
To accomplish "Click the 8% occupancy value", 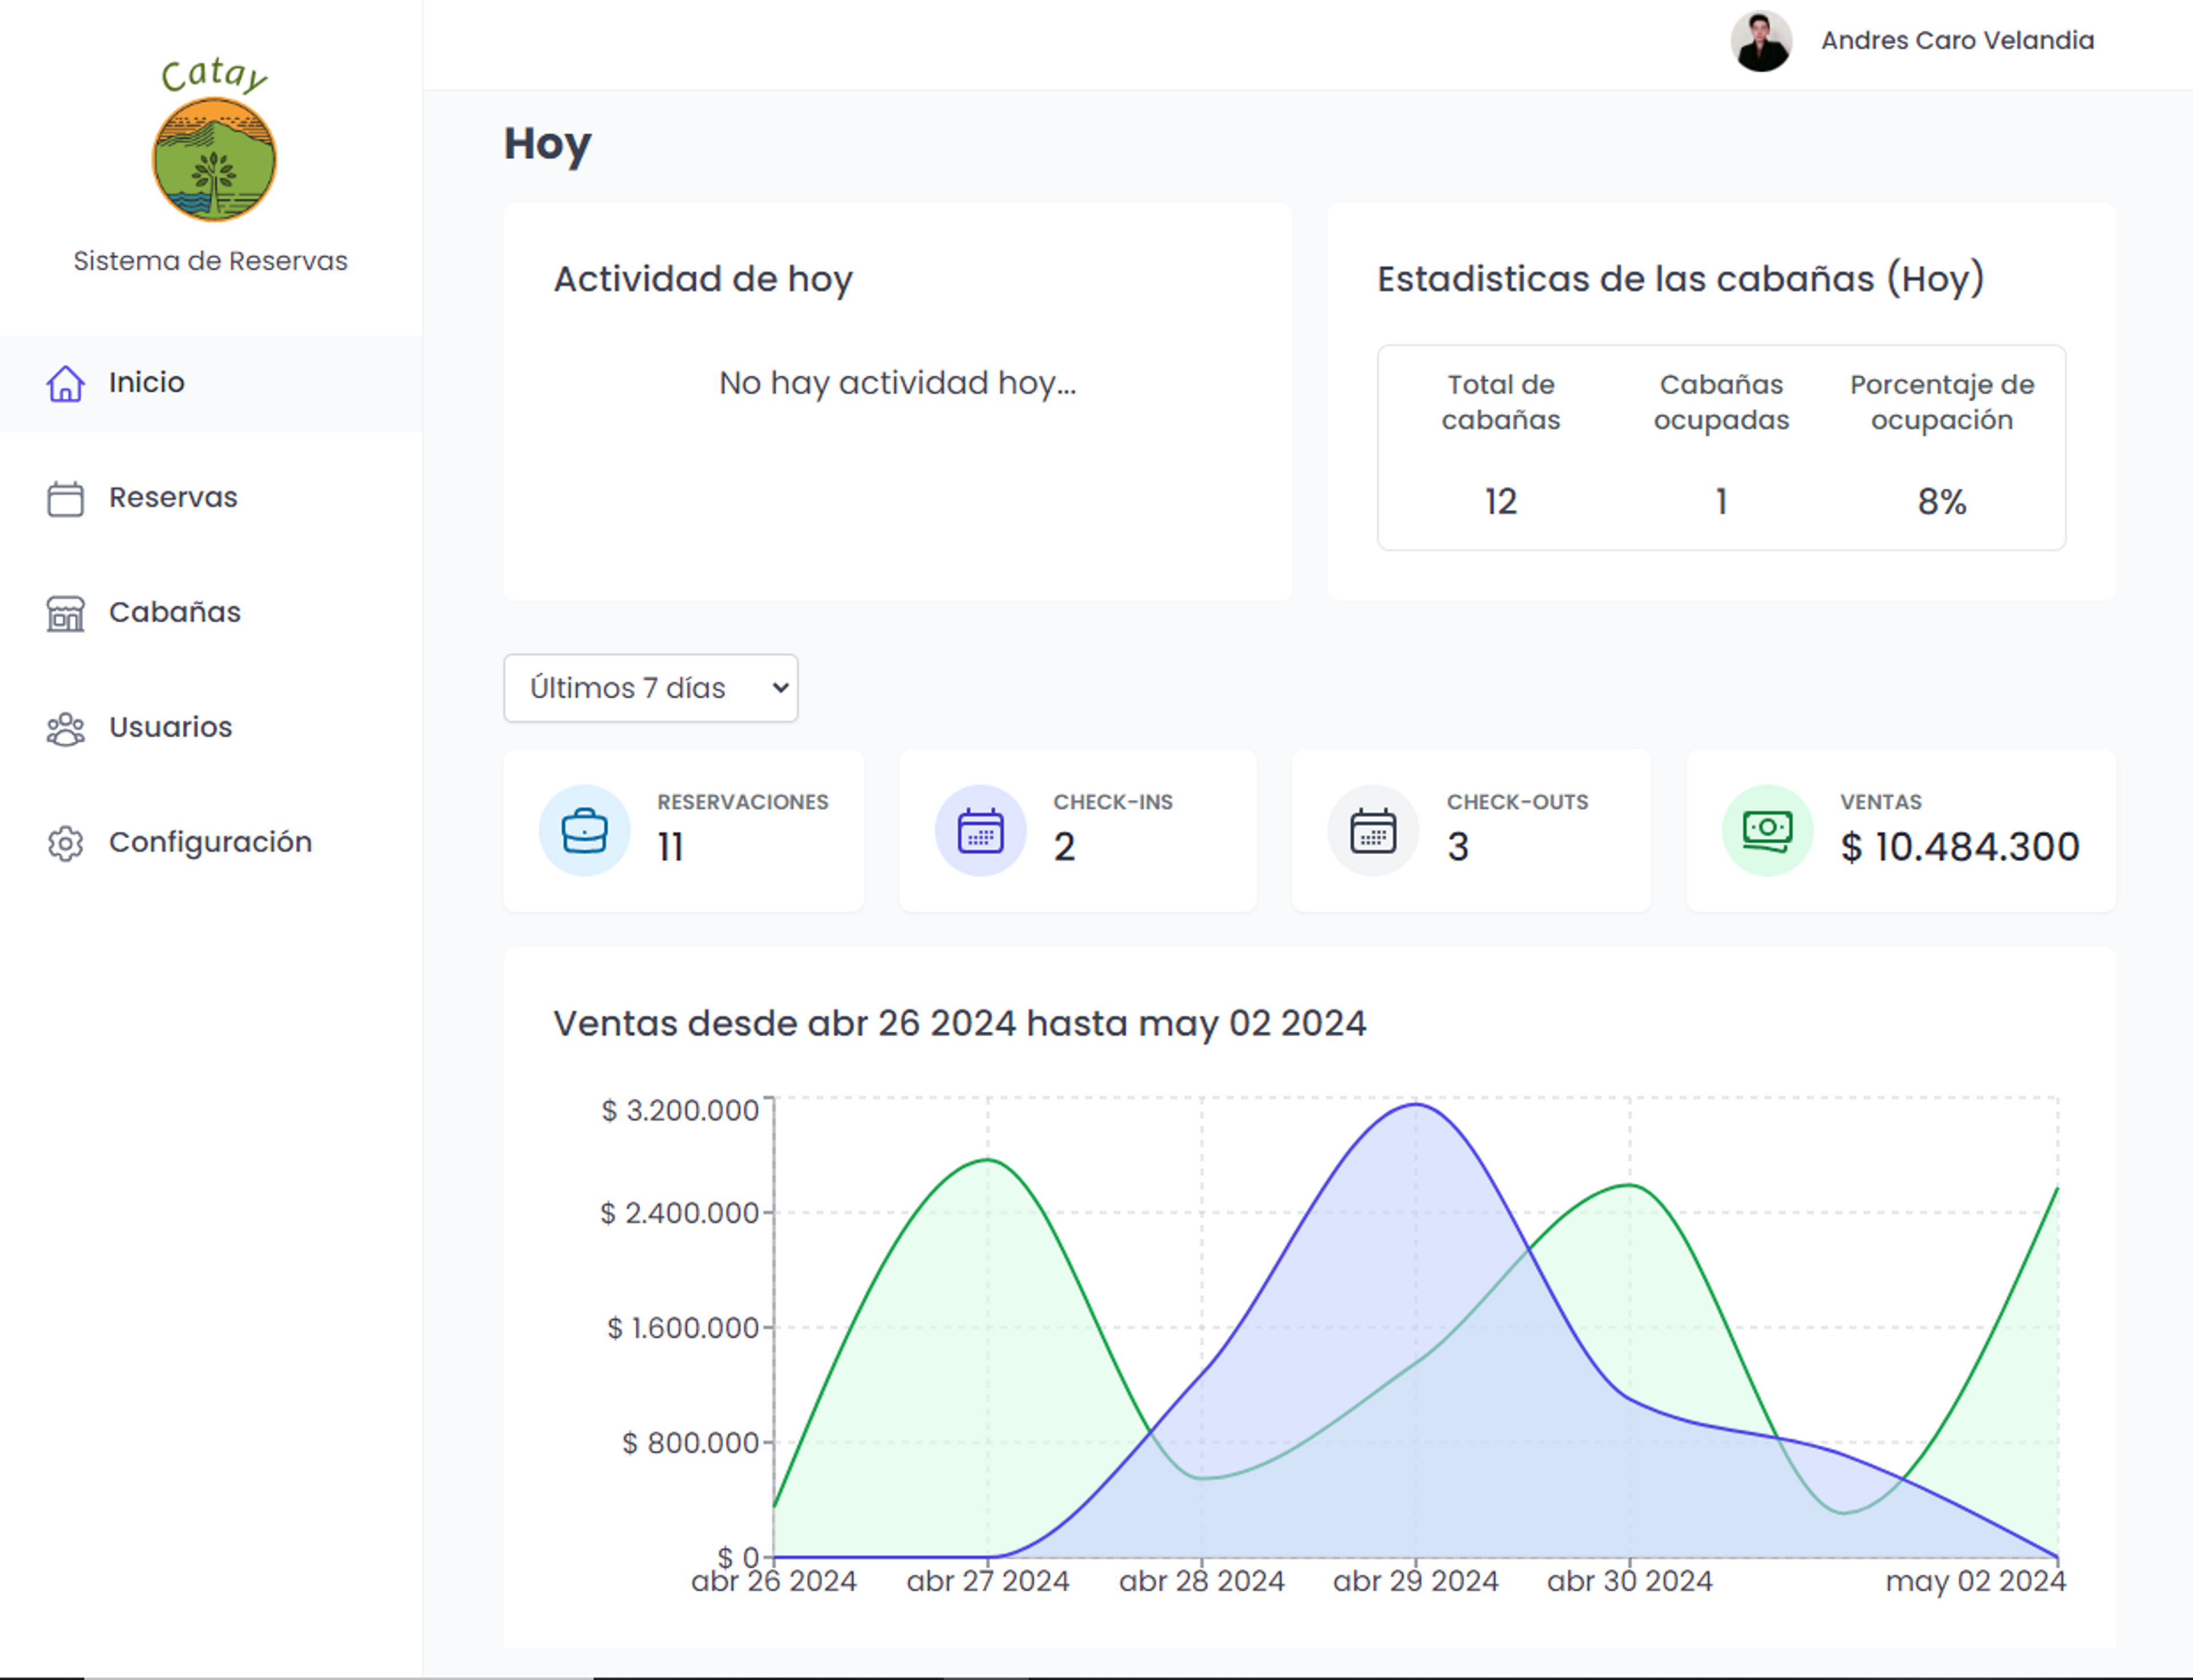I will [x=1941, y=502].
